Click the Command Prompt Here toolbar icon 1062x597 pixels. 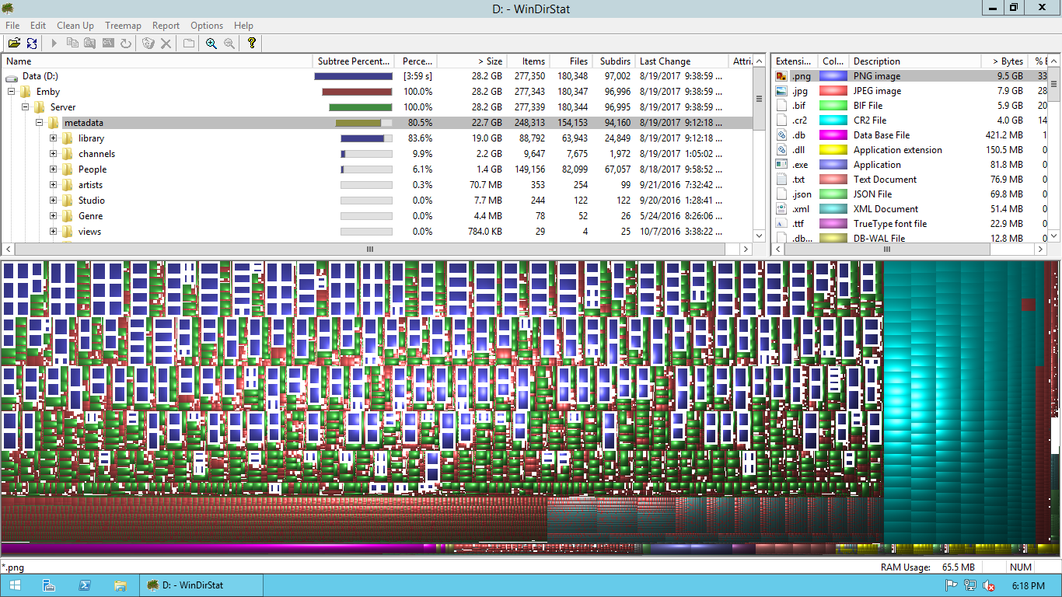tap(108, 44)
